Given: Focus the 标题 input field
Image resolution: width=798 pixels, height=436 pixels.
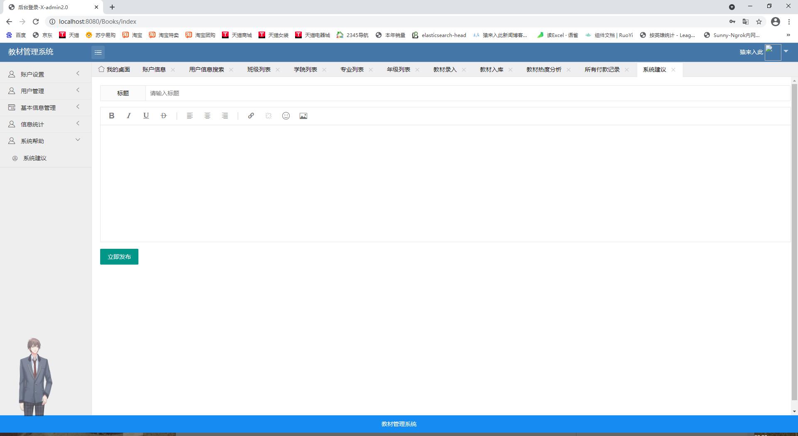Looking at the screenshot, I should point(468,93).
